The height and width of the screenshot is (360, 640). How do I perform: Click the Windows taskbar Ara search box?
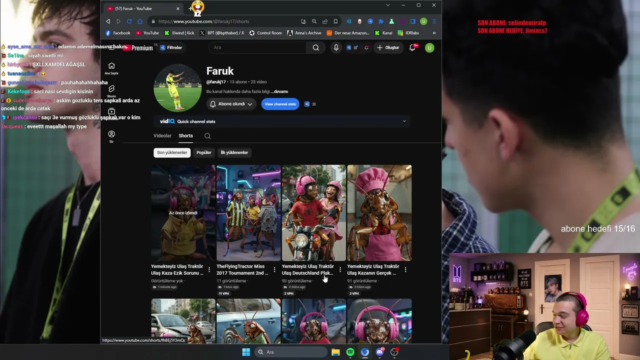[290, 352]
